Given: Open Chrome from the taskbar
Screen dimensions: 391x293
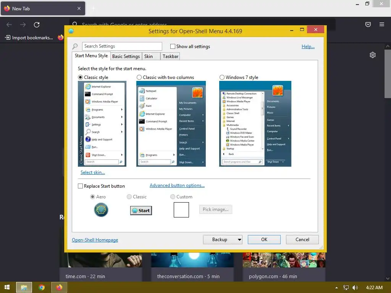Looking at the screenshot, I should coord(42,287).
